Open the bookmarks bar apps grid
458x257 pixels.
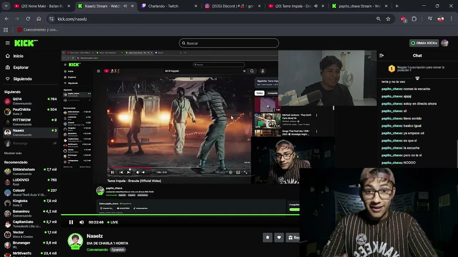pyautogui.click(x=6, y=30)
